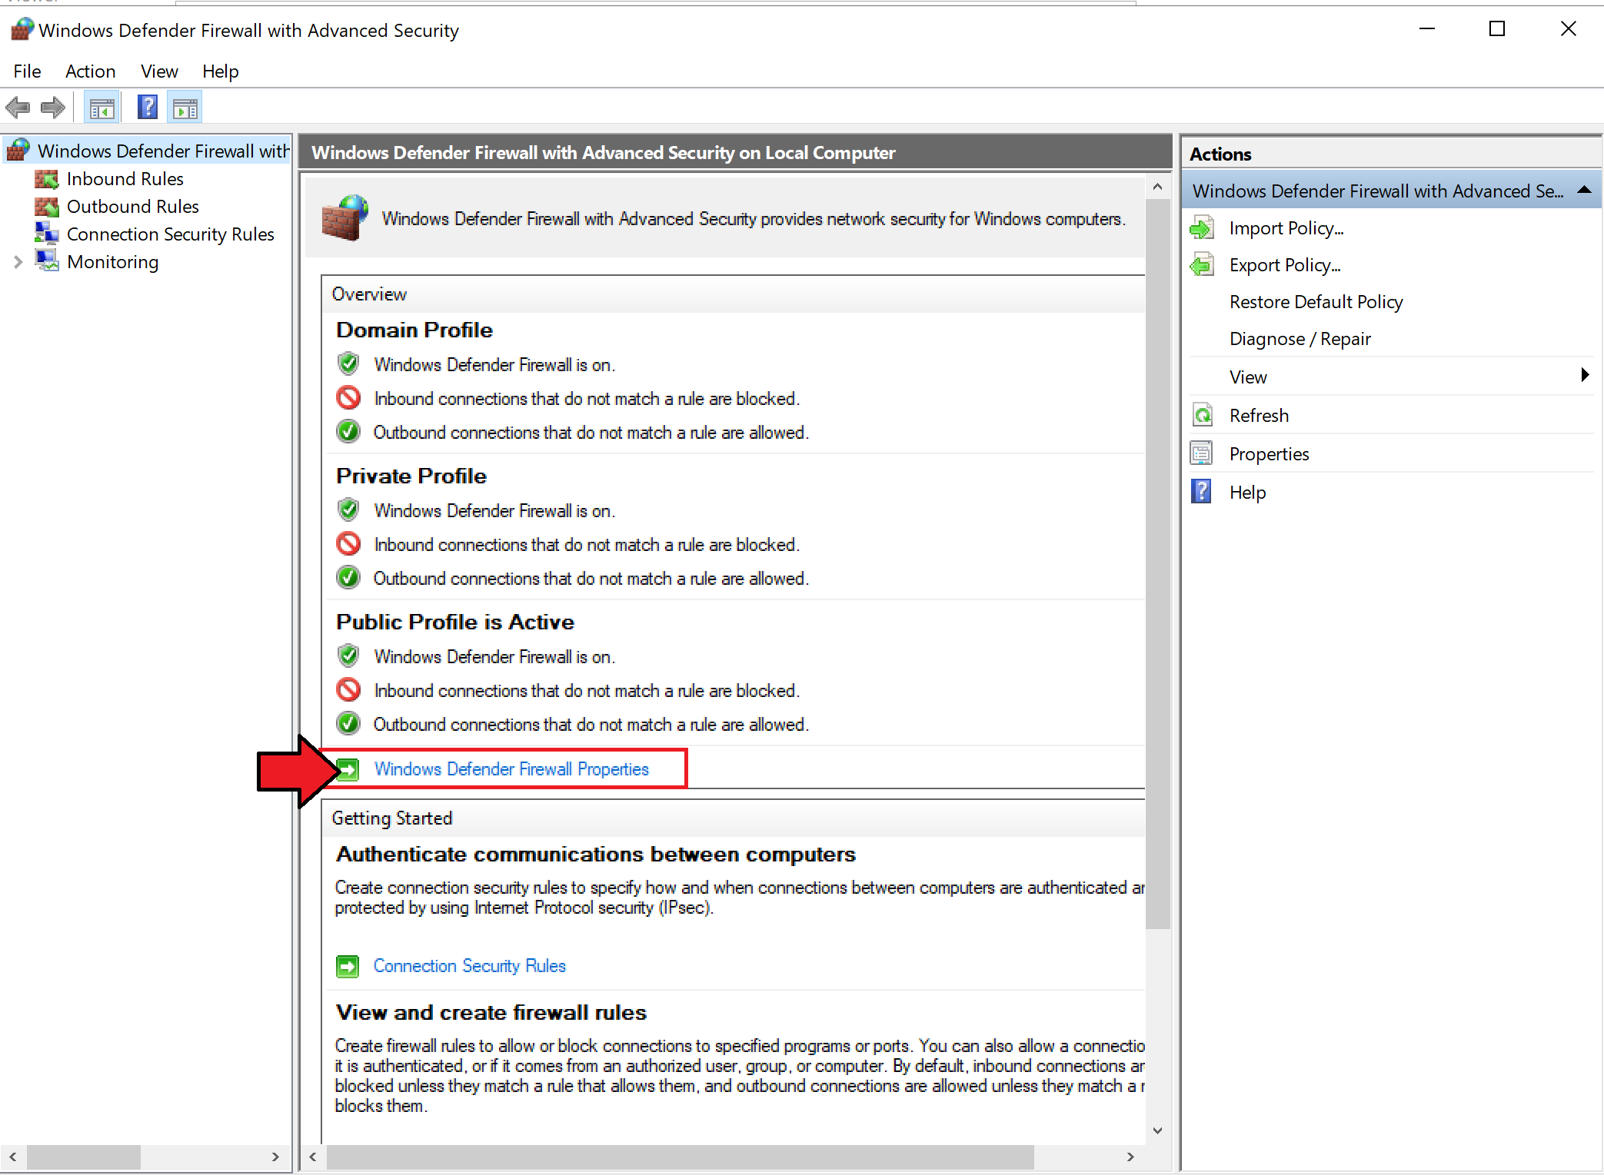This screenshot has width=1604, height=1175.
Task: Click Refresh in Actions pane
Action: (1259, 416)
